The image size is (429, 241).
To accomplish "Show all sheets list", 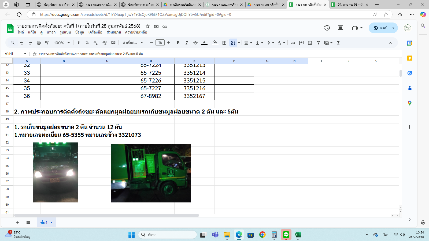I will click(28, 223).
